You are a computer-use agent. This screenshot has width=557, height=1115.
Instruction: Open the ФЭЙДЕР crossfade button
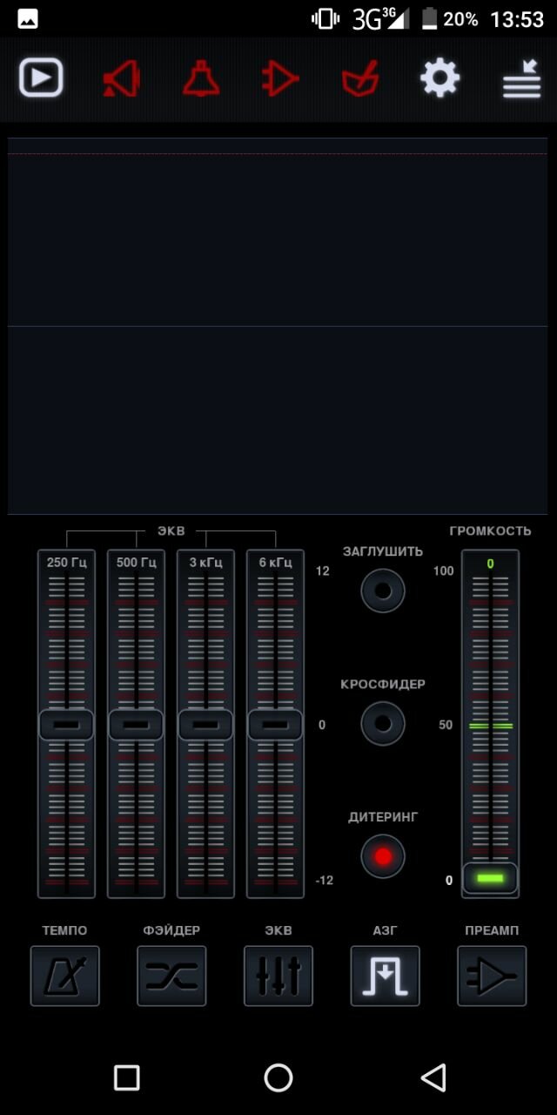tap(171, 976)
